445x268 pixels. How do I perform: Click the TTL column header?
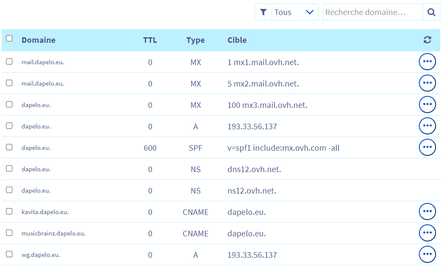click(150, 40)
